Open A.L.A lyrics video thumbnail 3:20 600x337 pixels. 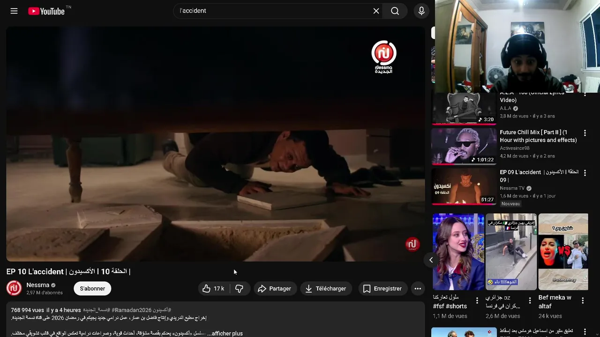464,109
